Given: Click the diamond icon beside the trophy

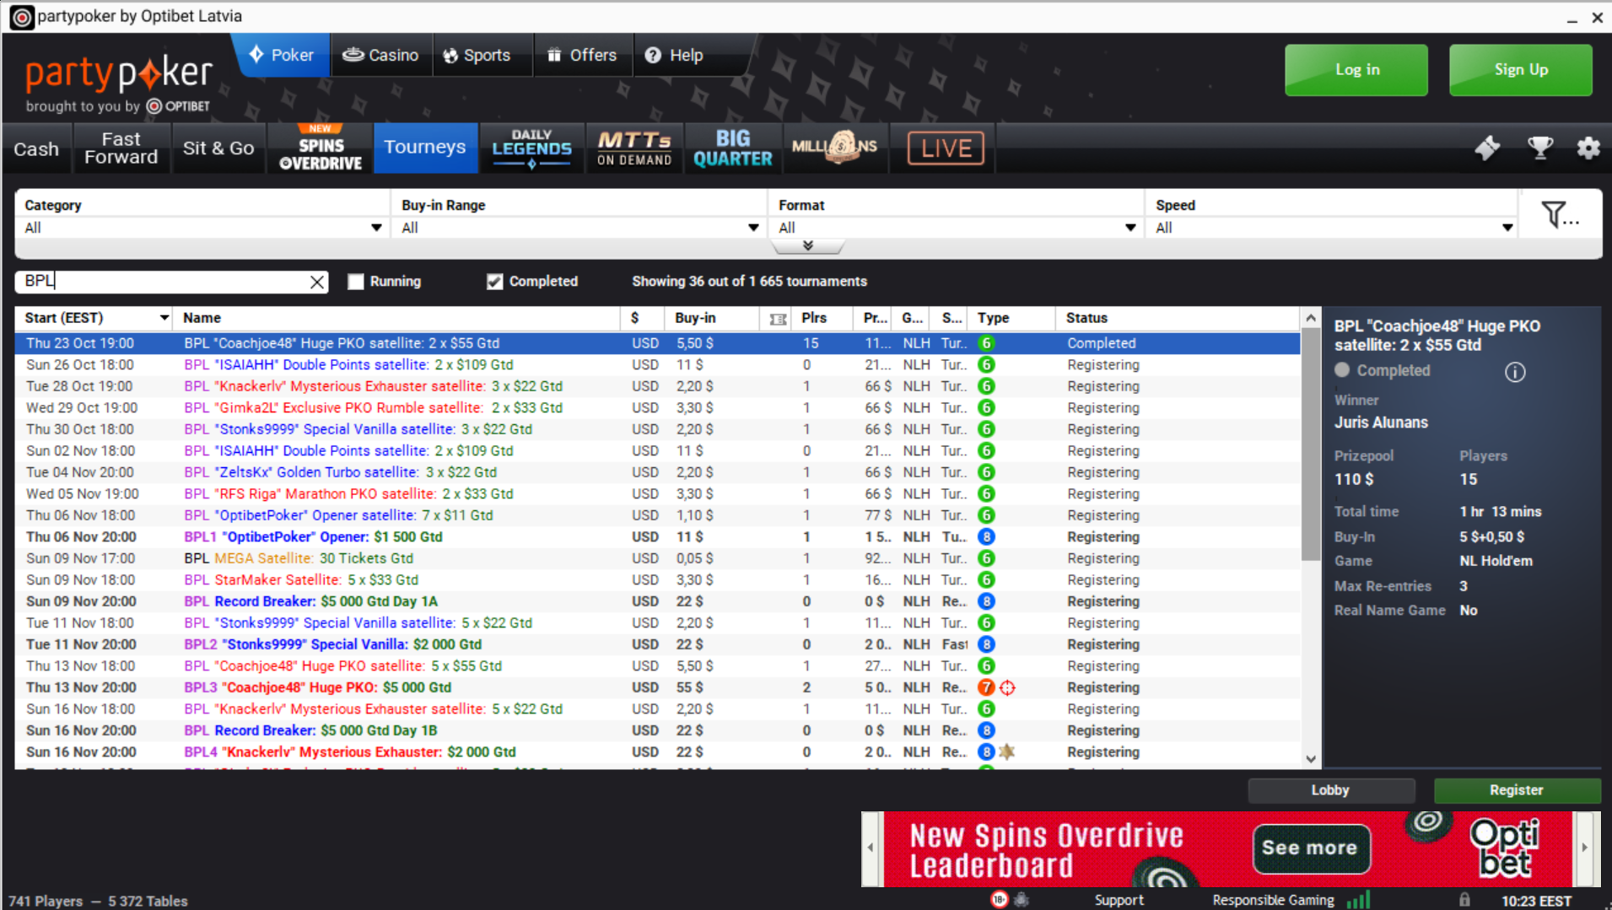Looking at the screenshot, I should (1487, 148).
